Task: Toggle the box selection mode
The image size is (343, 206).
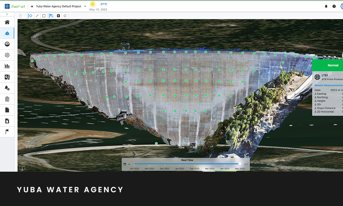Action: pyautogui.click(x=44, y=16)
